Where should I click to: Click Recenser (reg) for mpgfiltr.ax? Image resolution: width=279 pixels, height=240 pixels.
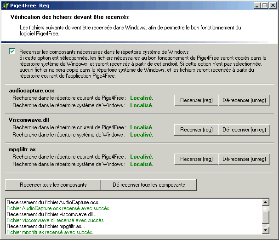(196, 159)
